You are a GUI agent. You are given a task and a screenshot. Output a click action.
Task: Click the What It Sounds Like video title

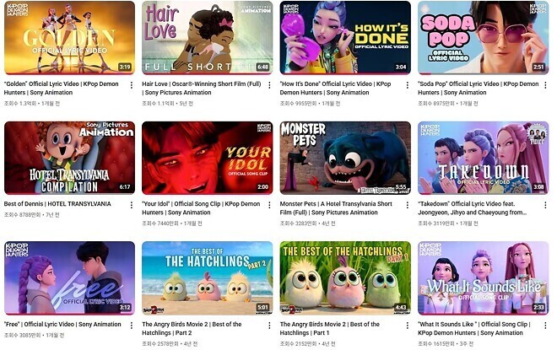tap(474, 329)
